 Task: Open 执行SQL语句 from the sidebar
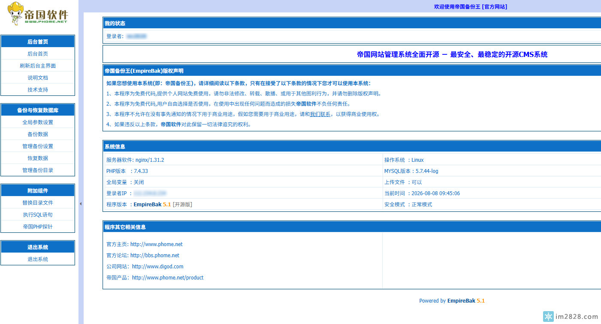38,215
